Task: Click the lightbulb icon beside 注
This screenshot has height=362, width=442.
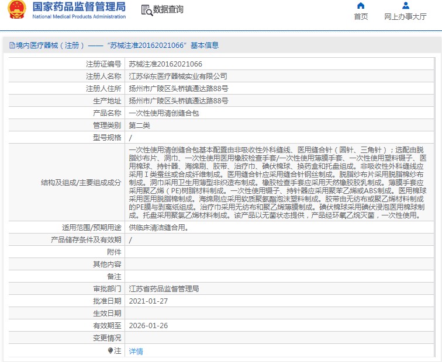Action: pos(110,350)
